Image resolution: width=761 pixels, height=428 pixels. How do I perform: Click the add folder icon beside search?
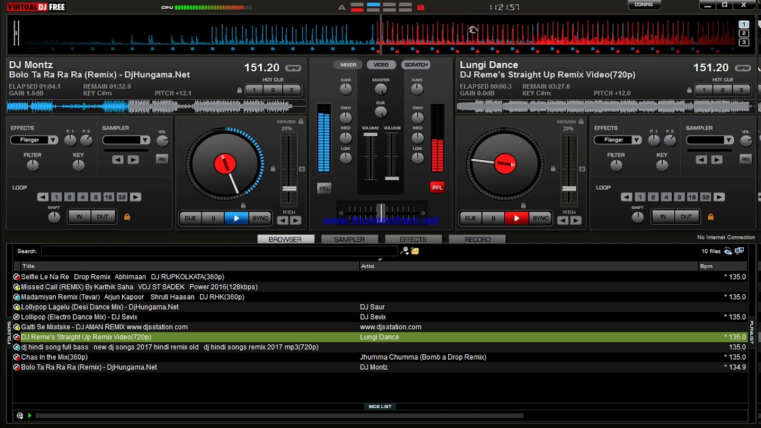tap(415, 251)
